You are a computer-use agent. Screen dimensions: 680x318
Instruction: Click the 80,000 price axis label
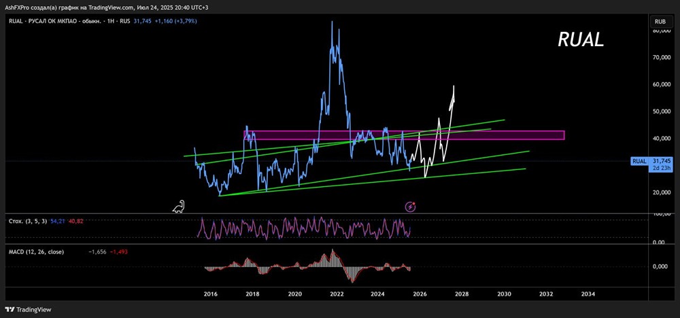point(662,31)
